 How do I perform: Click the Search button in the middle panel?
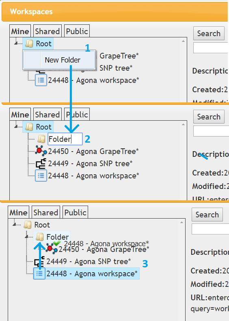[x=209, y=117]
